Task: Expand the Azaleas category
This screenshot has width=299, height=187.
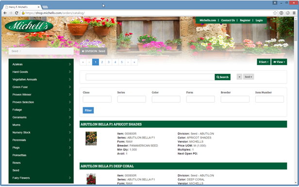Action: coord(41,64)
